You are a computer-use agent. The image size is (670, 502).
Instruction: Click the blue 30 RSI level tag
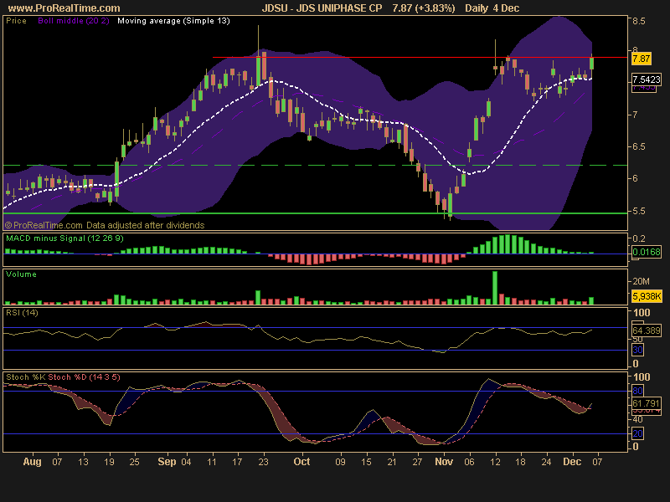pos(637,350)
